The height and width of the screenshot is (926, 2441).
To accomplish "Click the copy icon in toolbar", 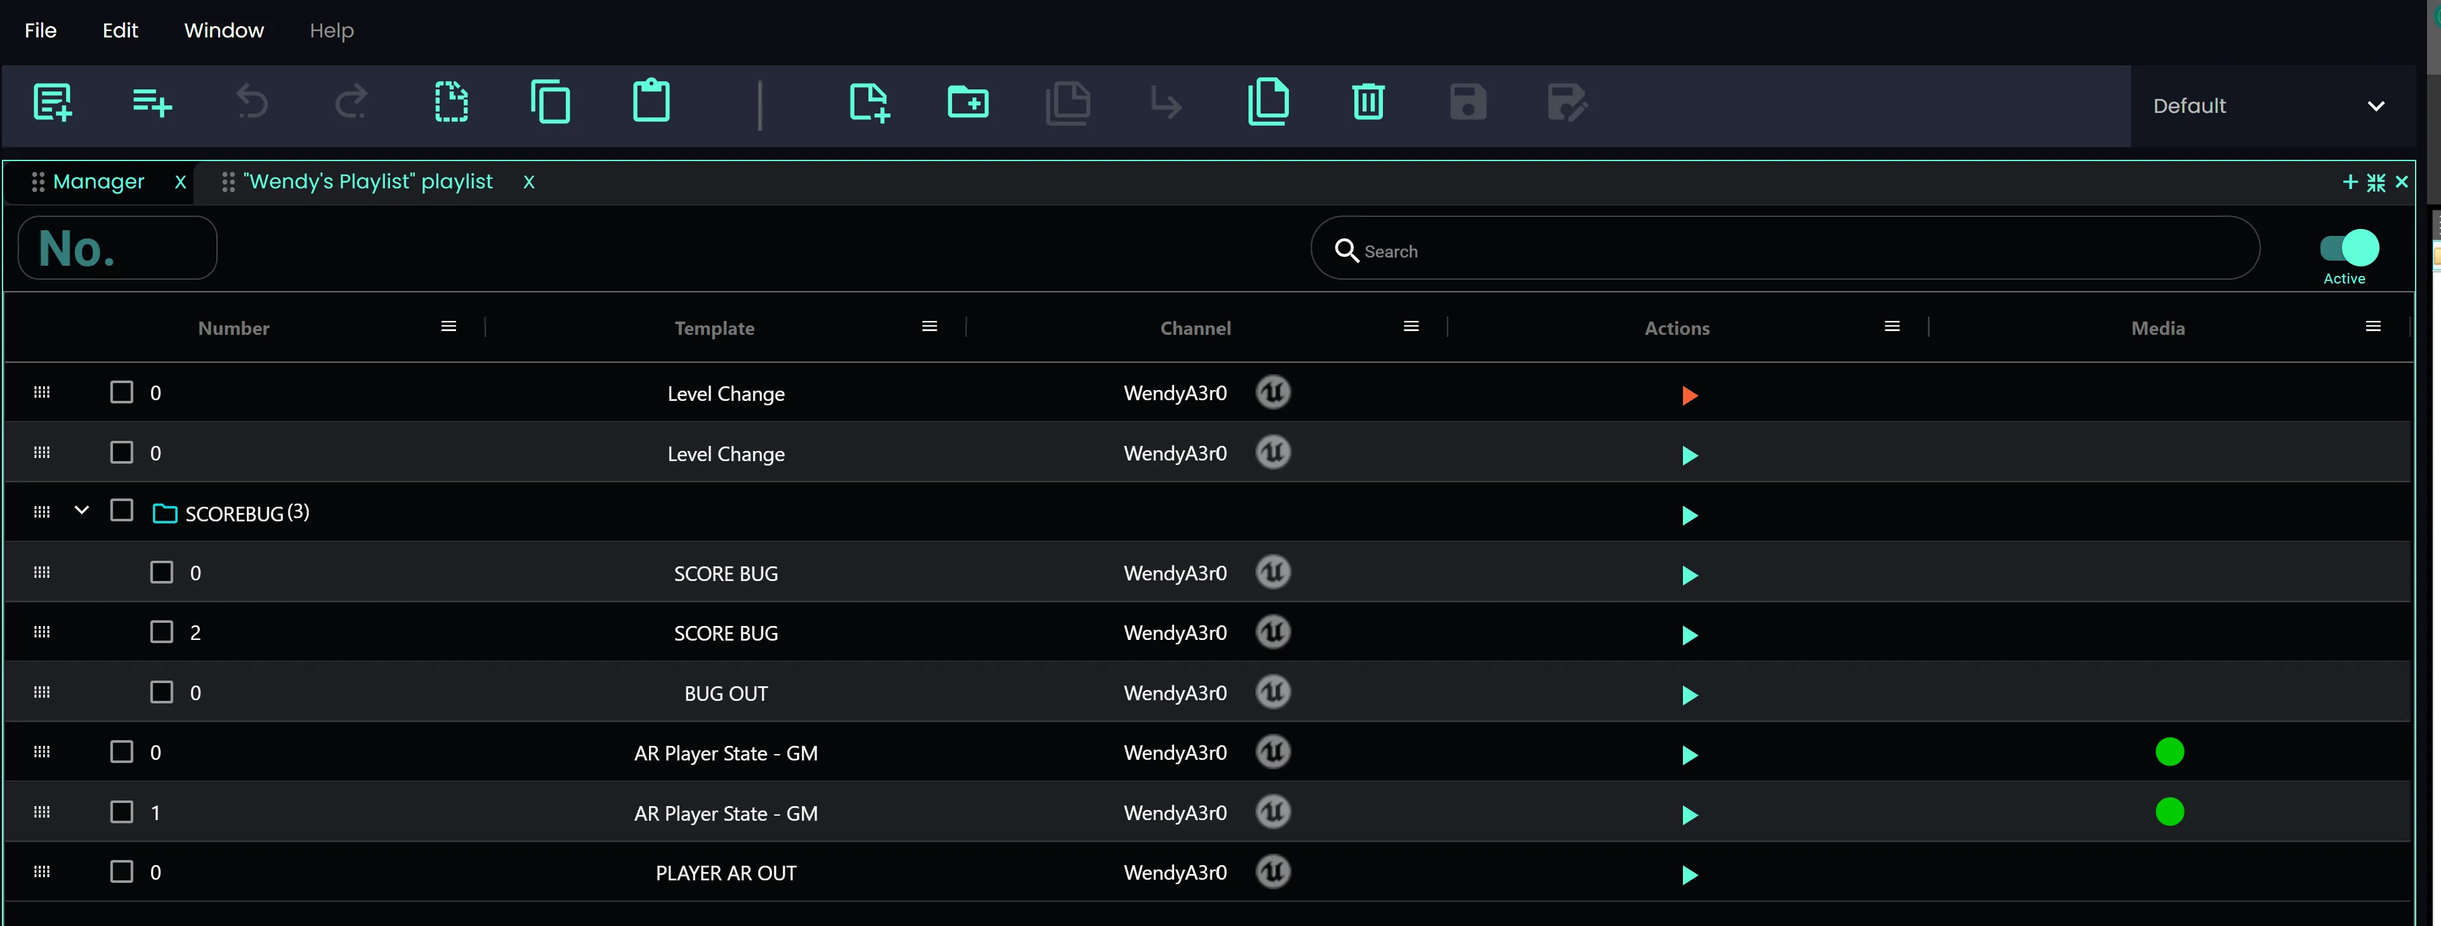I will click(x=551, y=102).
